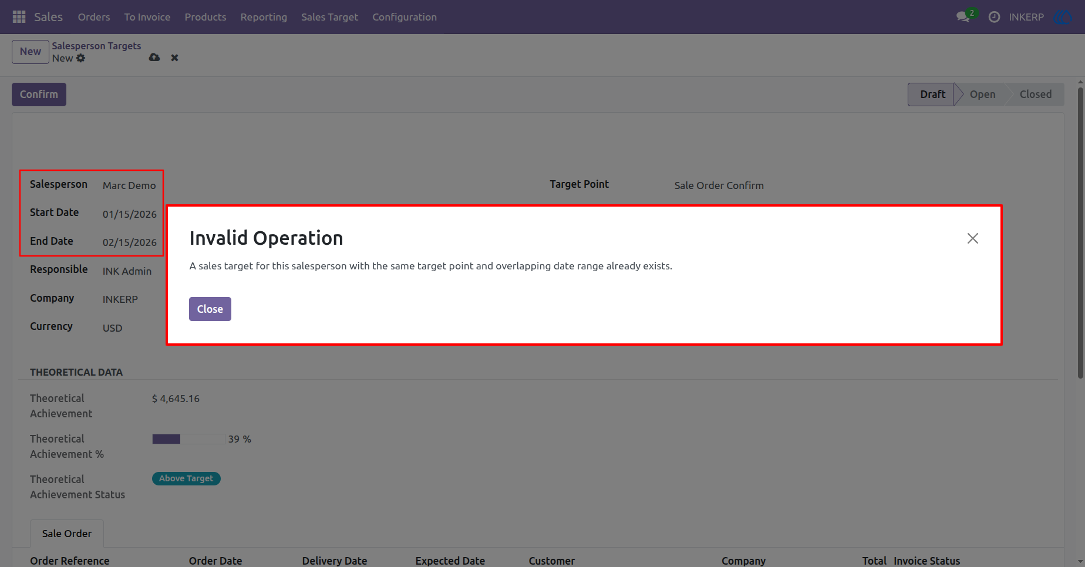Select the Closed status stage
The image size is (1085, 567).
(x=1036, y=95)
